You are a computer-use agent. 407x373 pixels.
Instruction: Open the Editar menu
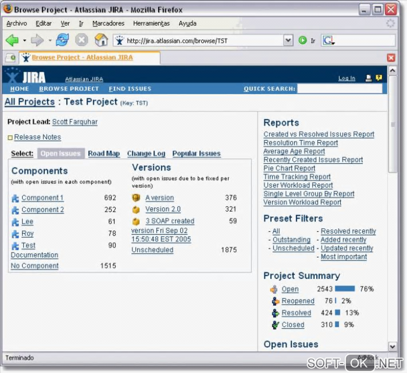[x=43, y=24]
